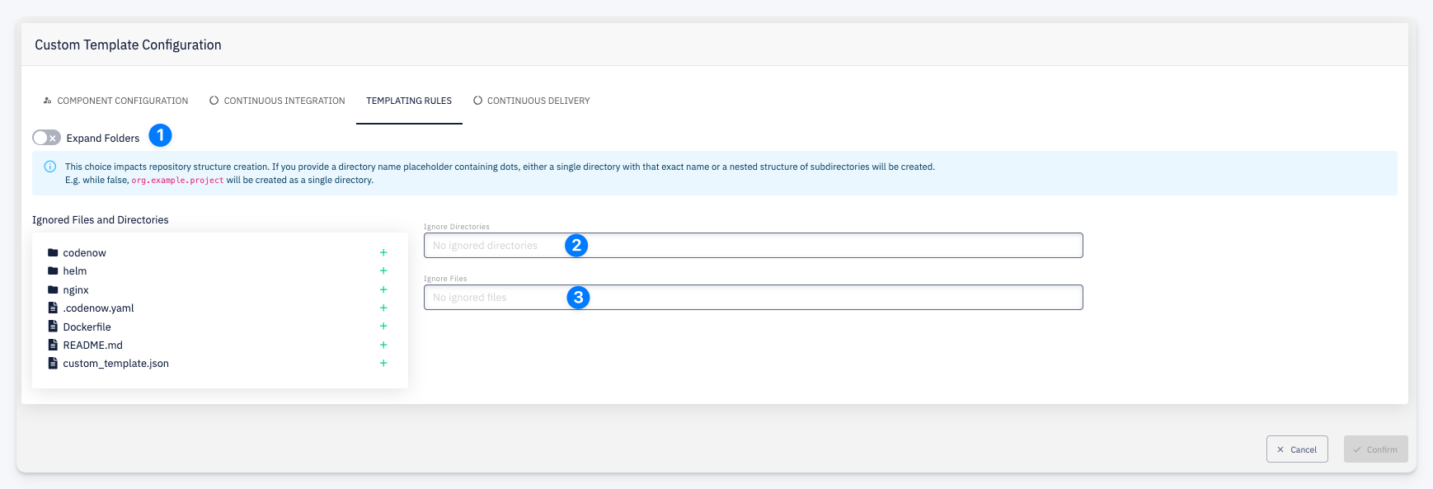Click the Ignored Files and Directories heading
This screenshot has width=1433, height=489.
pyautogui.click(x=100, y=220)
